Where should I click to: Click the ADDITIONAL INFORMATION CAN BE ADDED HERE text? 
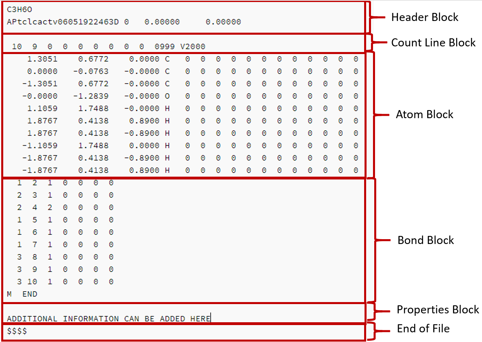(x=109, y=319)
